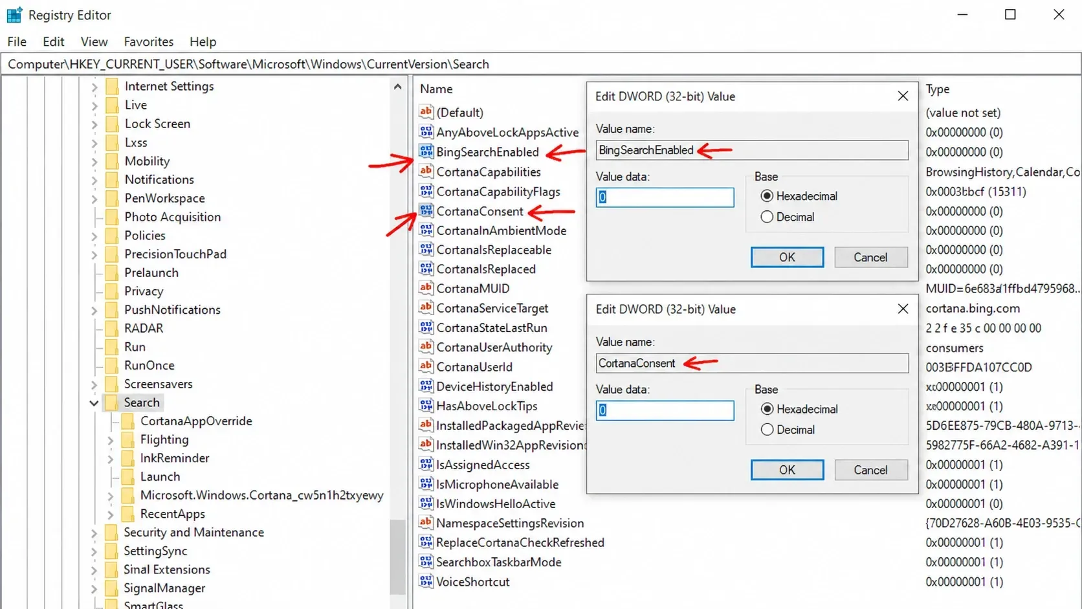This screenshot has width=1082, height=609.
Task: Expand the Lock Screen tree node
Action: coord(94,124)
